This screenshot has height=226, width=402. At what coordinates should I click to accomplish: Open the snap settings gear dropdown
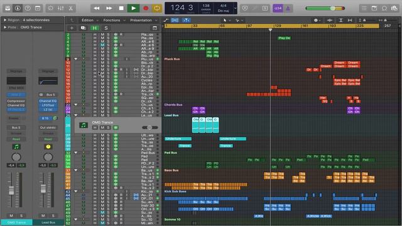coord(317,20)
